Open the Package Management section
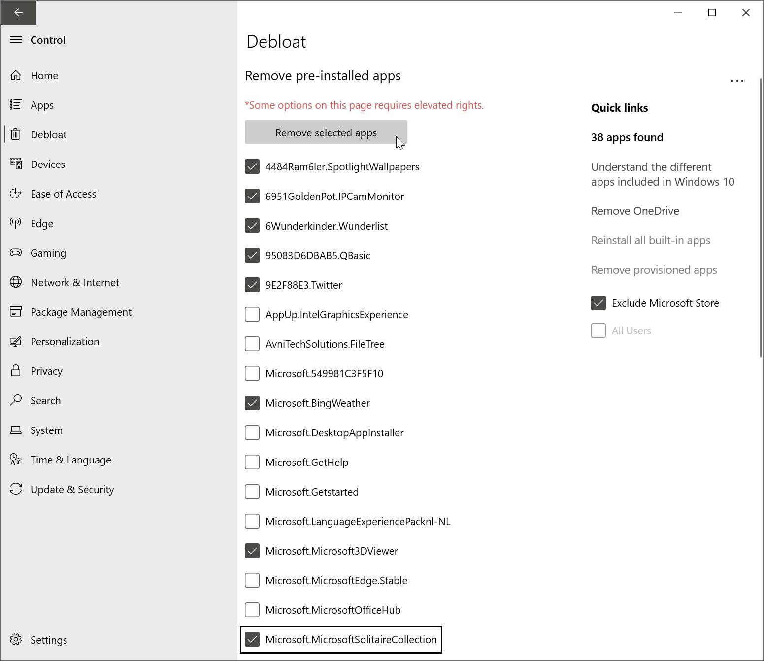This screenshot has width=764, height=661. click(81, 312)
